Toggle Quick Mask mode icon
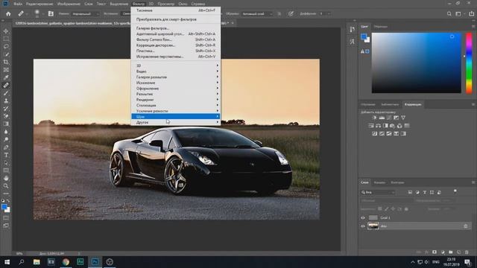This screenshot has width=477, height=268. coord(6,218)
